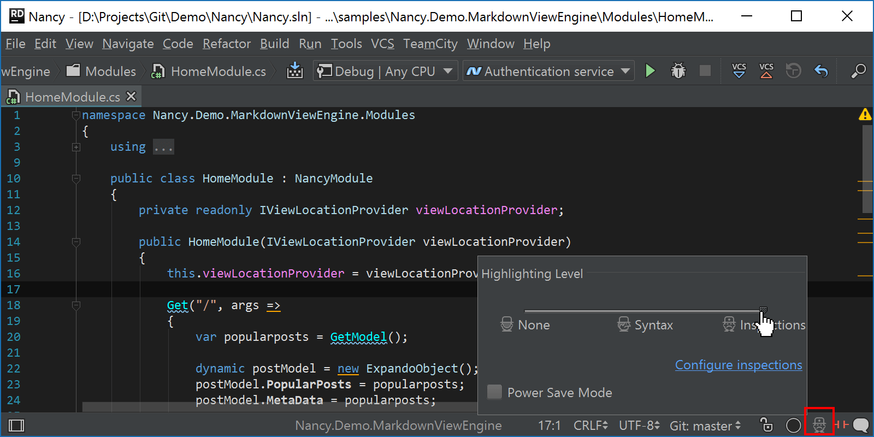The image size is (874, 437).
Task: Open notifications speech bubble icon
Action: (861, 425)
